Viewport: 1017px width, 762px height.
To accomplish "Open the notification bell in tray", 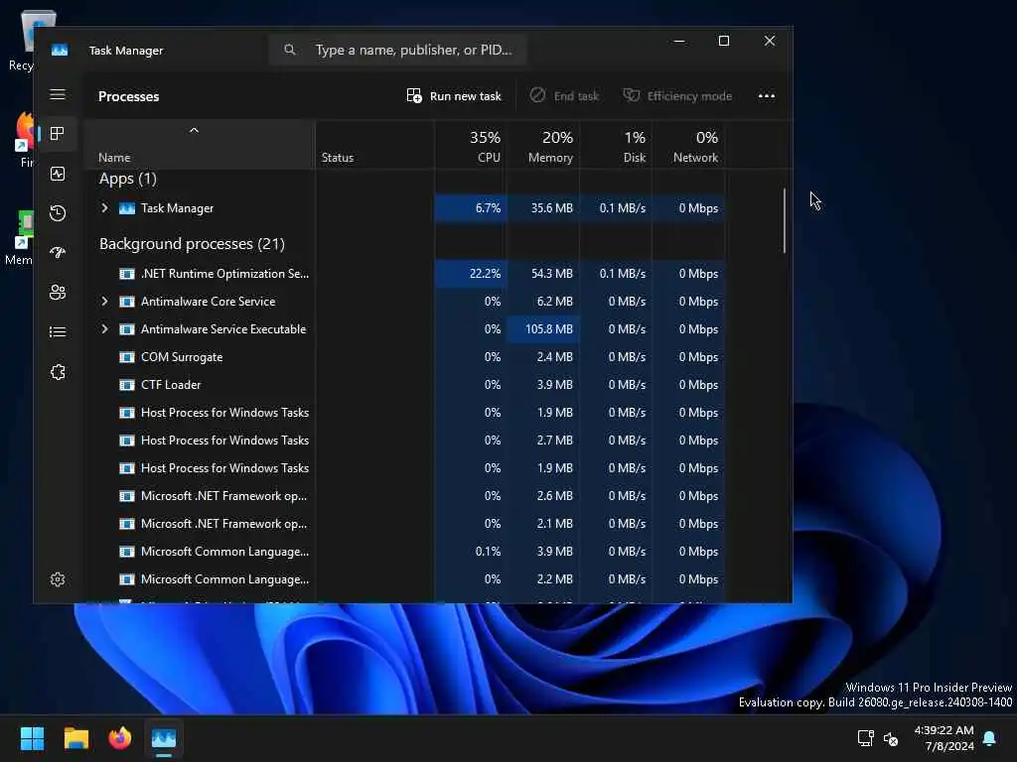I will click(990, 738).
